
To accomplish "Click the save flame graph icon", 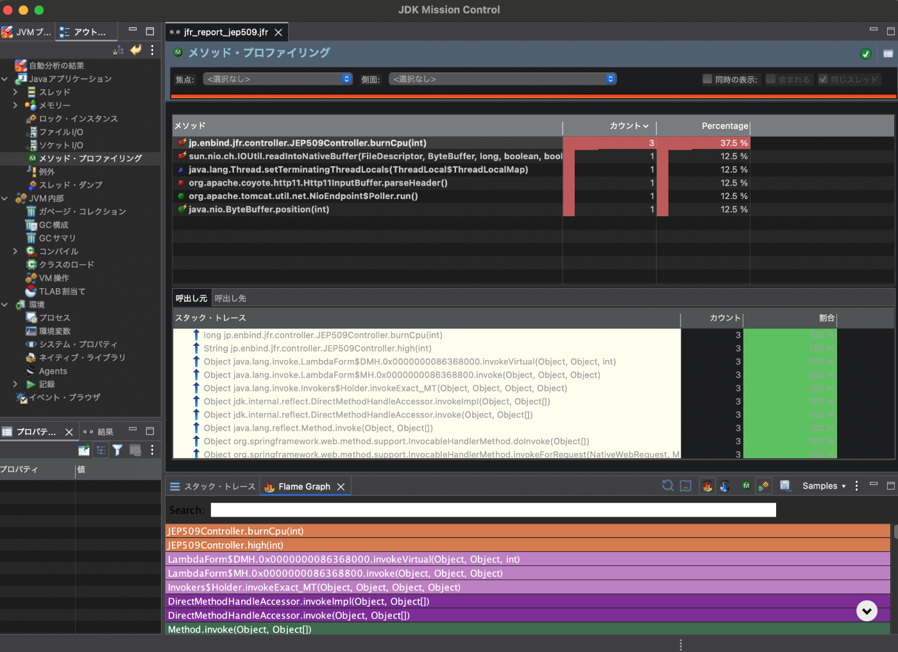I will 784,486.
